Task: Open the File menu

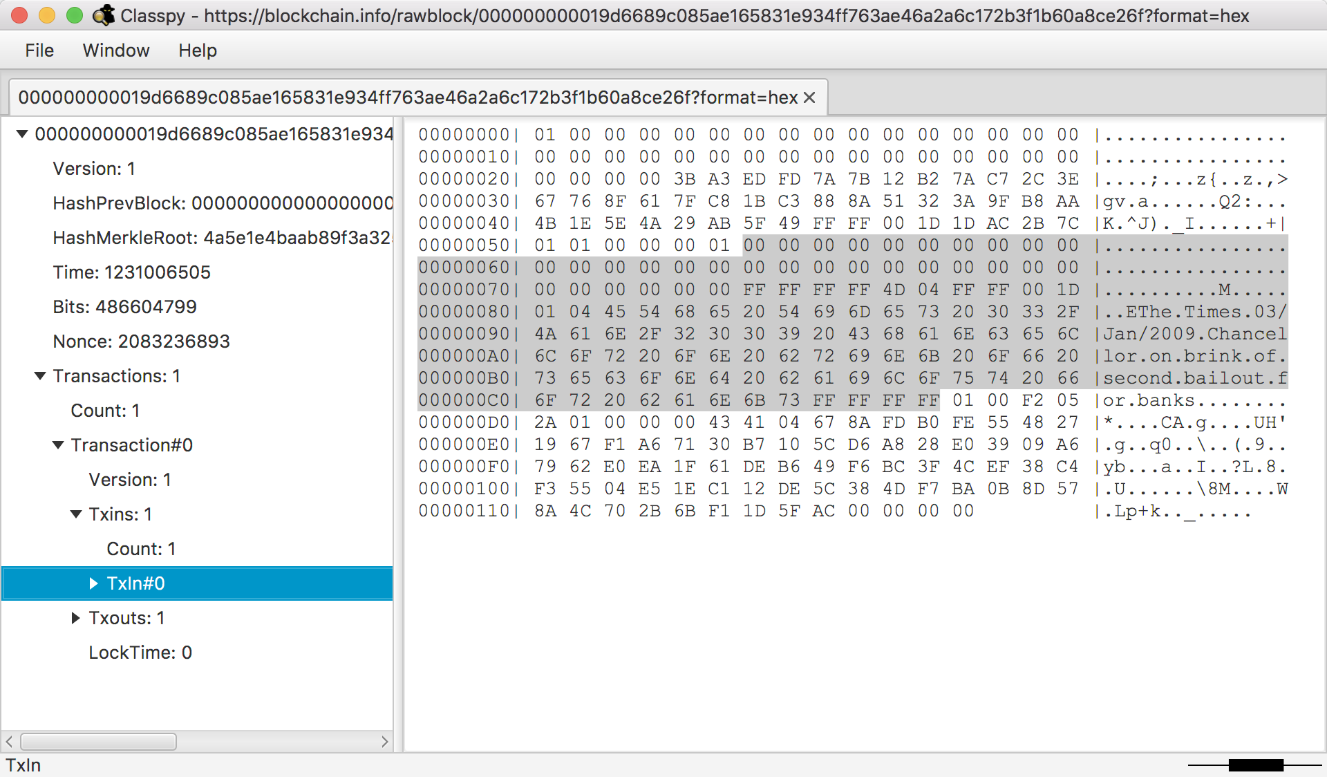Action: coord(39,50)
